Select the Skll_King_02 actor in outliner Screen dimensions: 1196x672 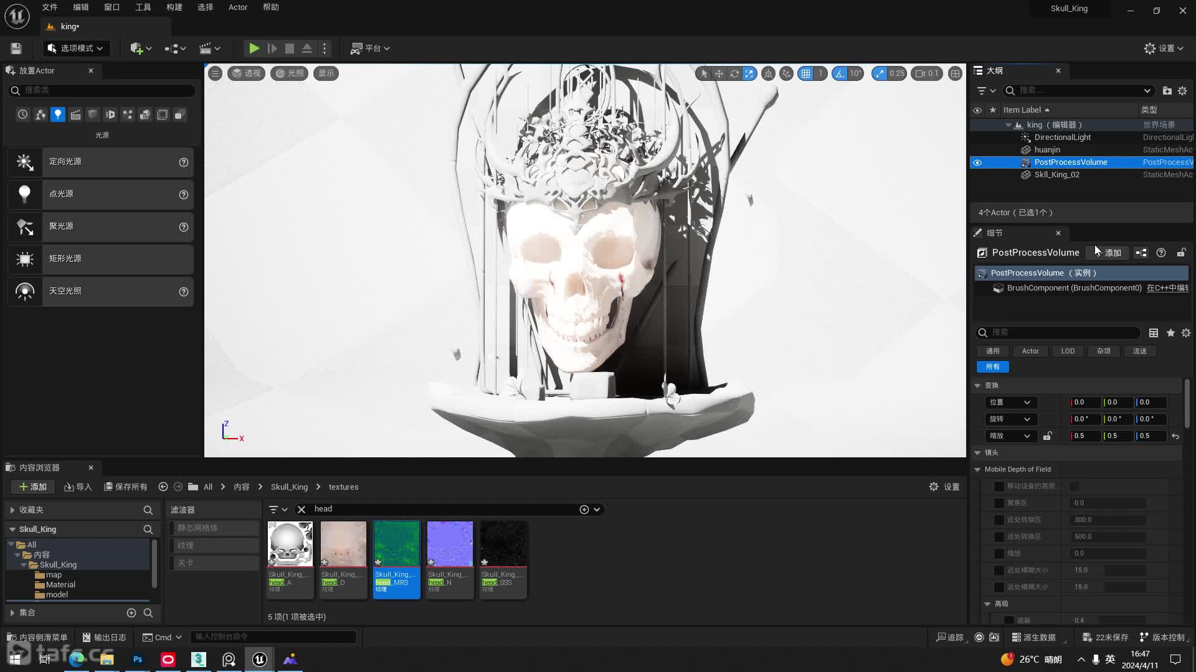tap(1081, 175)
